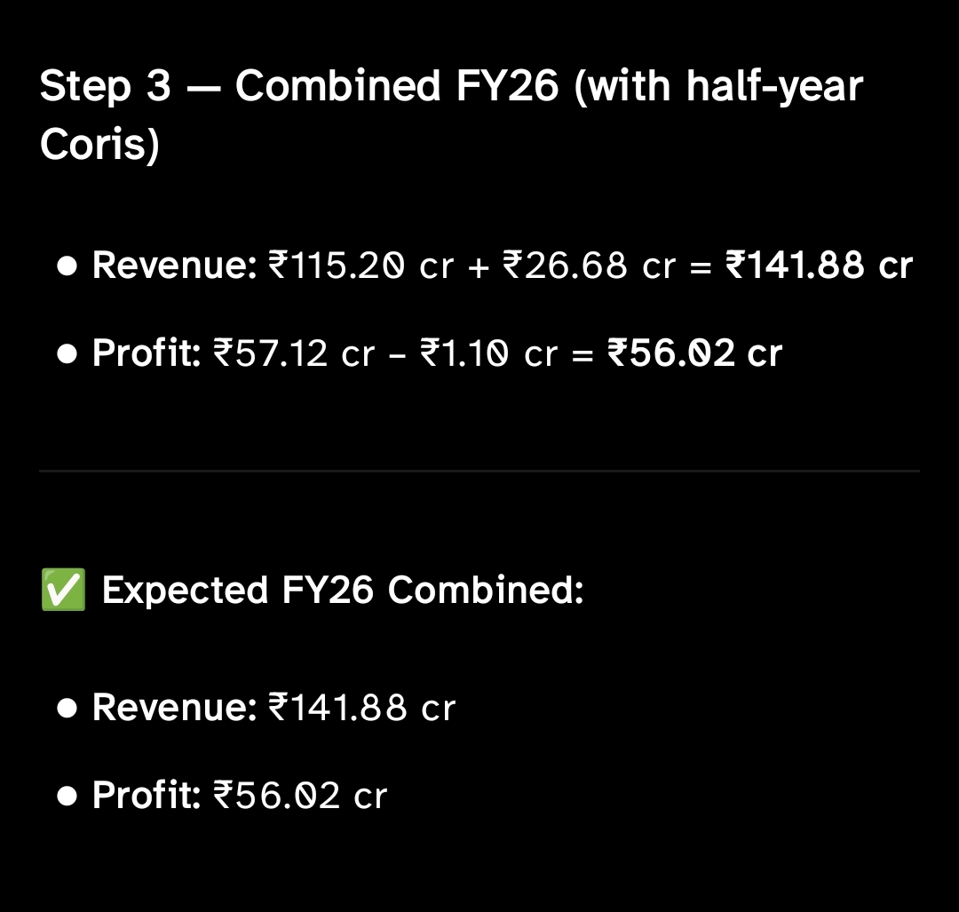Screen dimensions: 959x912
Task: Click the ₹56.02 cr value under Expected FY26
Action: [x=300, y=796]
